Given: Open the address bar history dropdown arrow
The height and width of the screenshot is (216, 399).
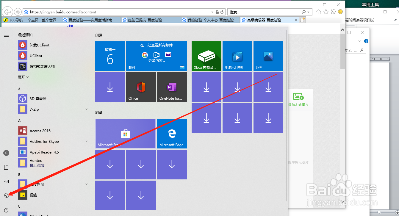Looking at the screenshot, I should click(212, 12).
